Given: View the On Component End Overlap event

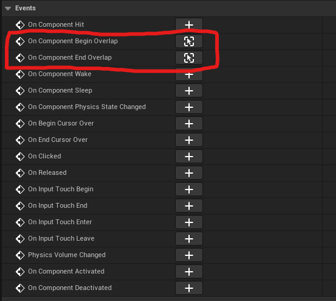Looking at the screenshot, I should pyautogui.click(x=189, y=58).
